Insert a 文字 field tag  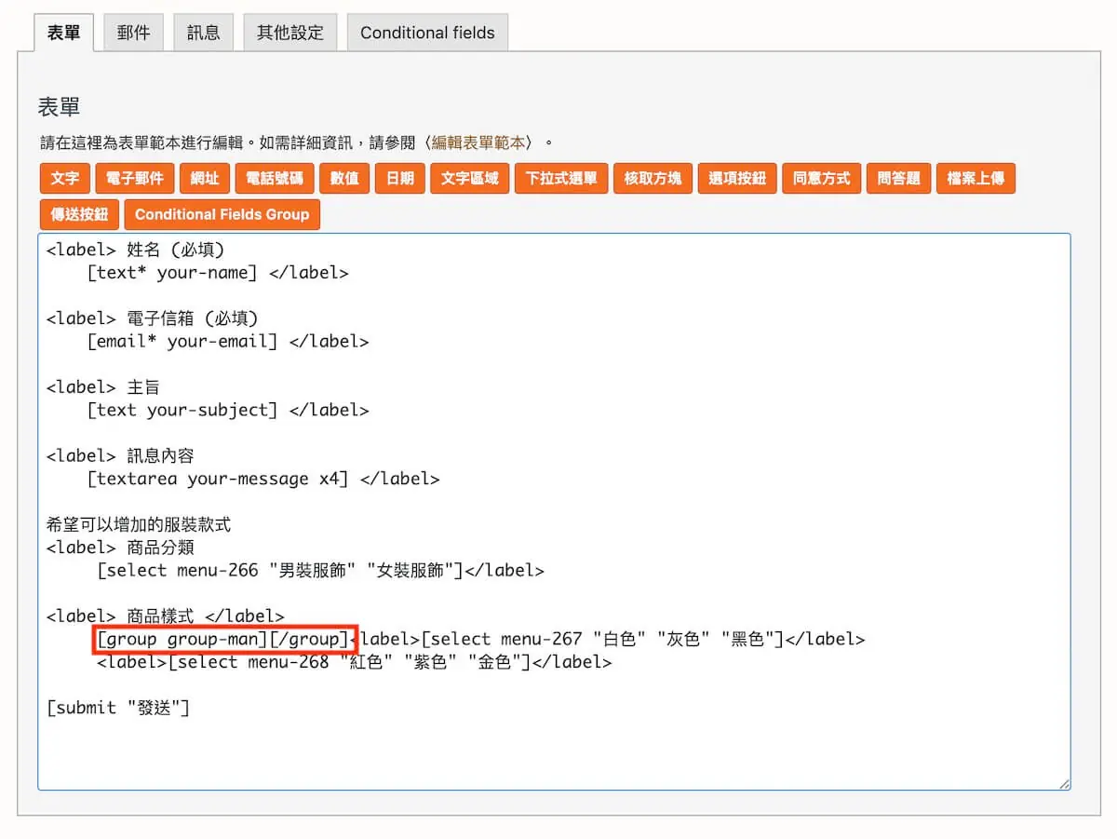[65, 179]
